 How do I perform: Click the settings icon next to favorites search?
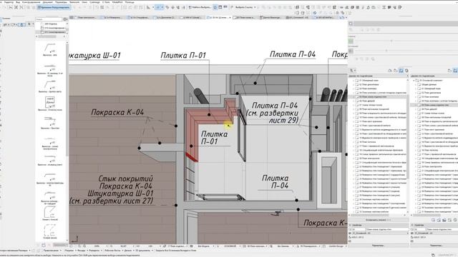pyautogui.click(x=65, y=19)
